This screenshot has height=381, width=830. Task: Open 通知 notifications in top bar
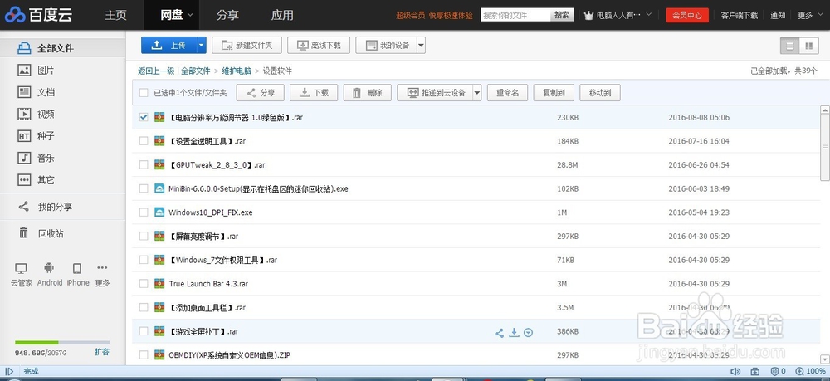[x=778, y=15]
